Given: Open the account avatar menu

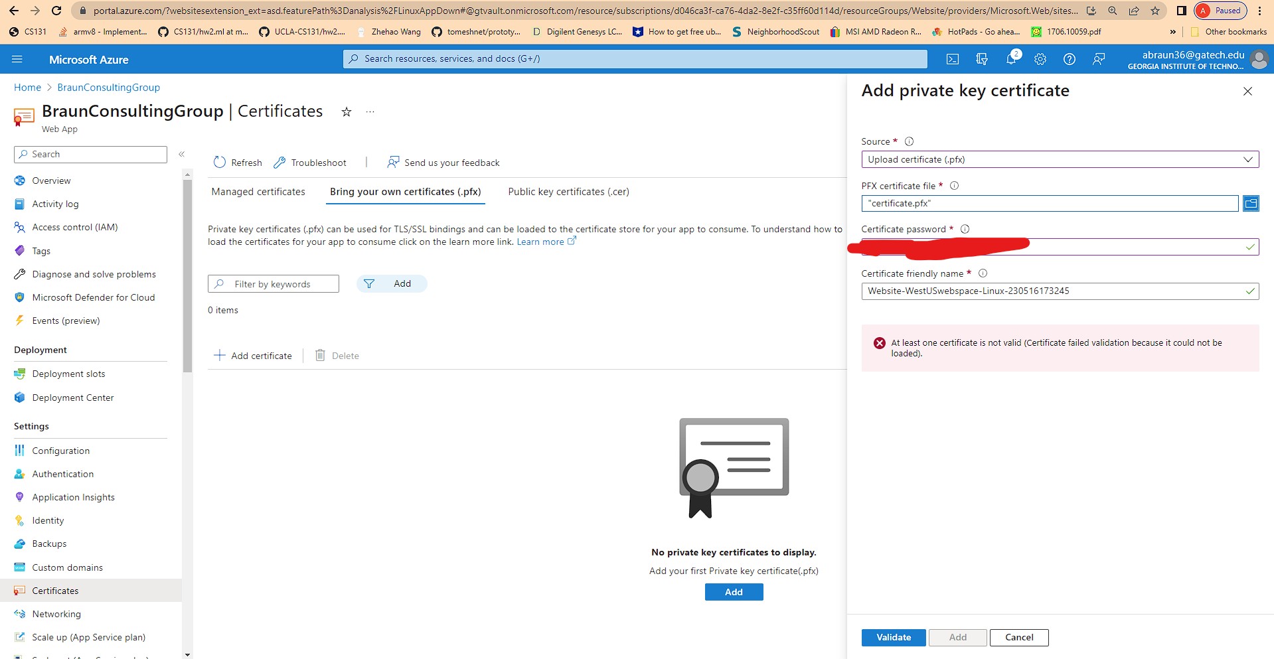Looking at the screenshot, I should pyautogui.click(x=1259, y=59).
